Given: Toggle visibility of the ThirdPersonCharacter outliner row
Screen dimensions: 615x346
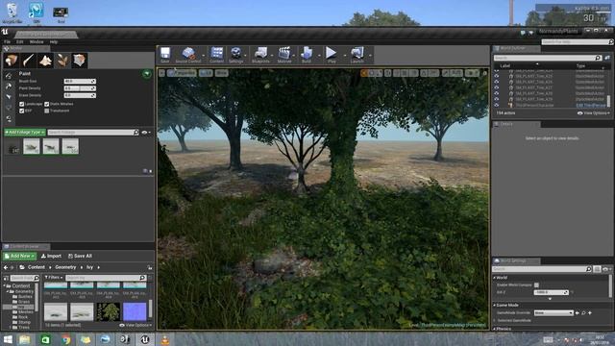Looking at the screenshot, I should pyautogui.click(x=497, y=105).
